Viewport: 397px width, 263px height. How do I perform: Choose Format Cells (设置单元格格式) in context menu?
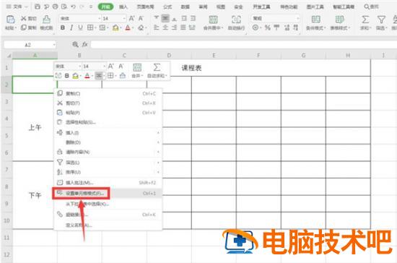108,194
